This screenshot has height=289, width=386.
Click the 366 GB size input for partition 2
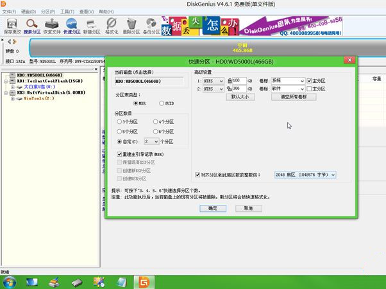[x=239, y=89]
